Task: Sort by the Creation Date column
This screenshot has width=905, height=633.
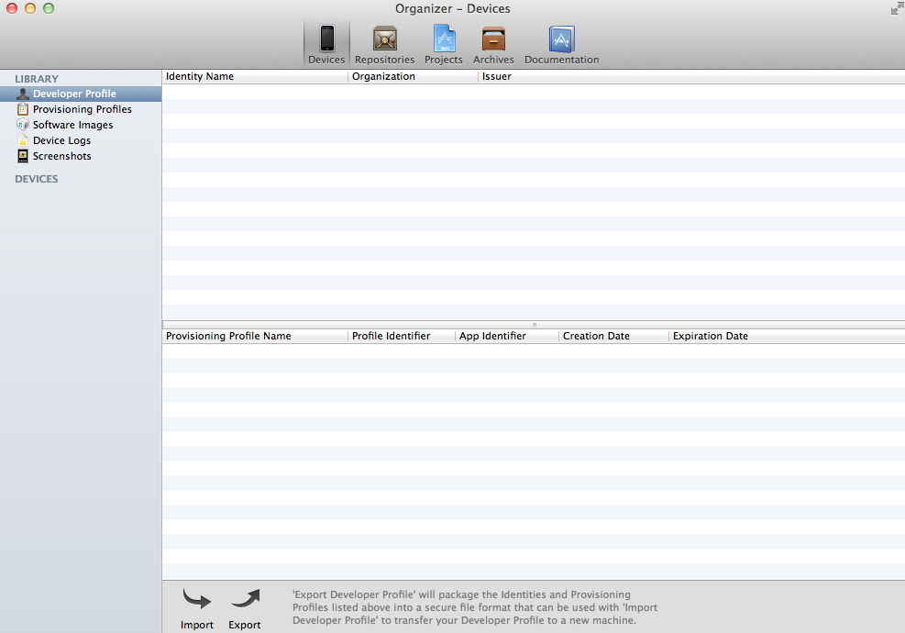Action: pos(614,336)
